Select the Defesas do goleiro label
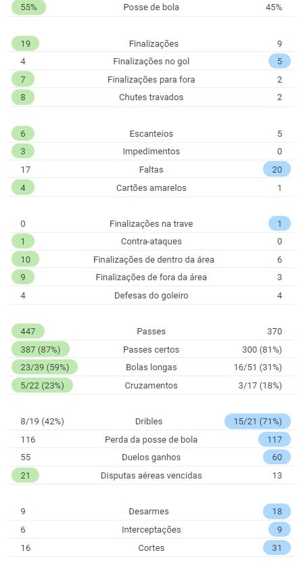The height and width of the screenshot is (580, 303). (x=151, y=296)
